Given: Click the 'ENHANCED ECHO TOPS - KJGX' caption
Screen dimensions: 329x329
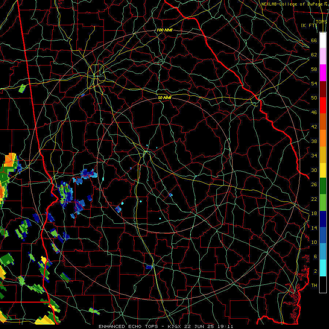Looking at the screenshot, I should click(140, 326).
